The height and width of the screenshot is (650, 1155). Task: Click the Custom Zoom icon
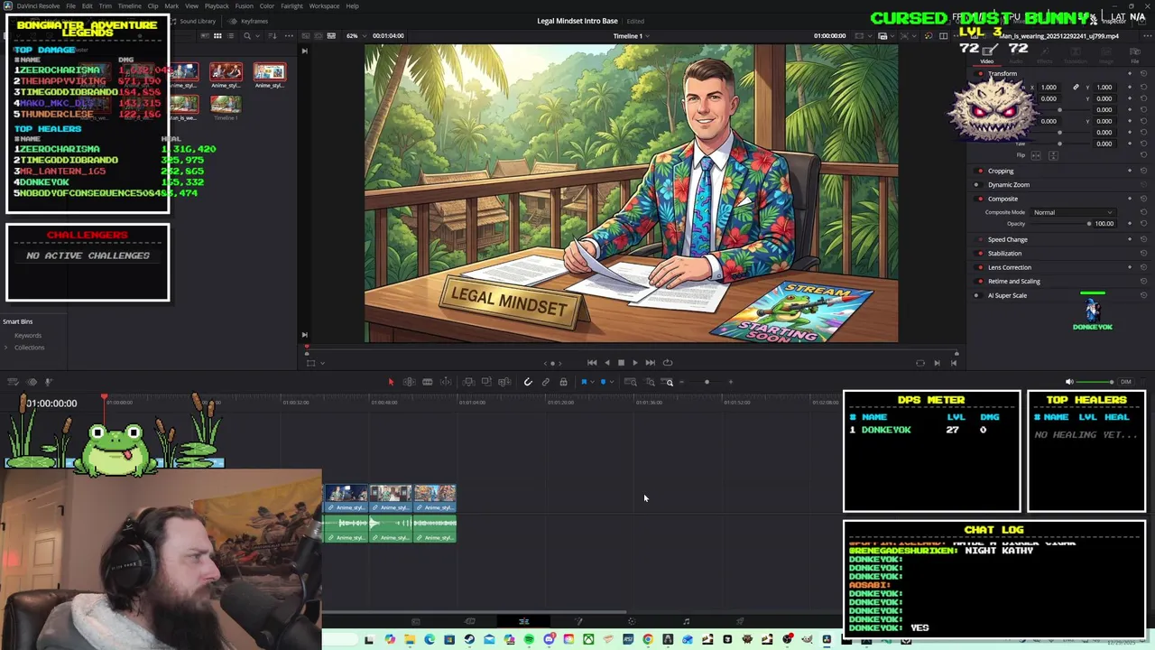[669, 382]
